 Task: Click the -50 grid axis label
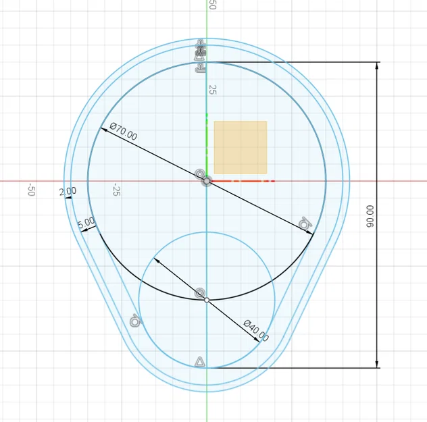32,189
